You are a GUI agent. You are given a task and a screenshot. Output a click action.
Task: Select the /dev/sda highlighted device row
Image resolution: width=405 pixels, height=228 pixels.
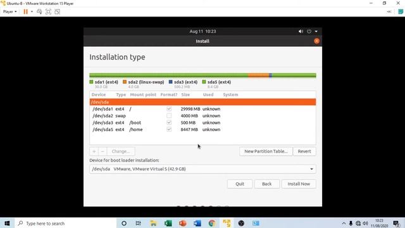(202, 102)
